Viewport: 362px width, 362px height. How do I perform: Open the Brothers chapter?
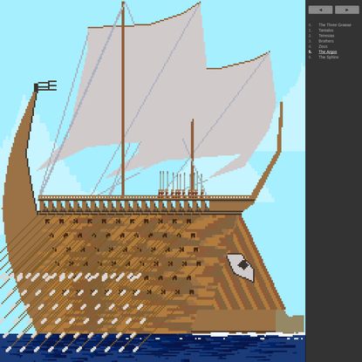[326, 41]
